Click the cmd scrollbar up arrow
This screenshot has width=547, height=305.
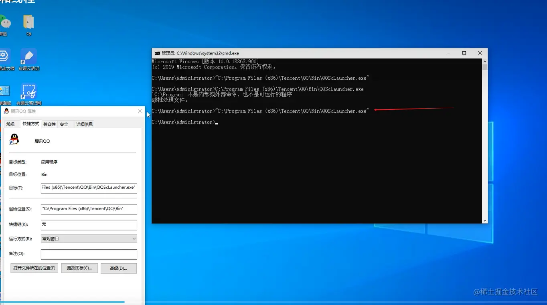tap(485, 62)
